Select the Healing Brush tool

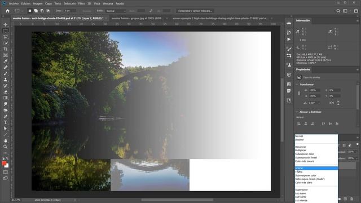point(6,68)
